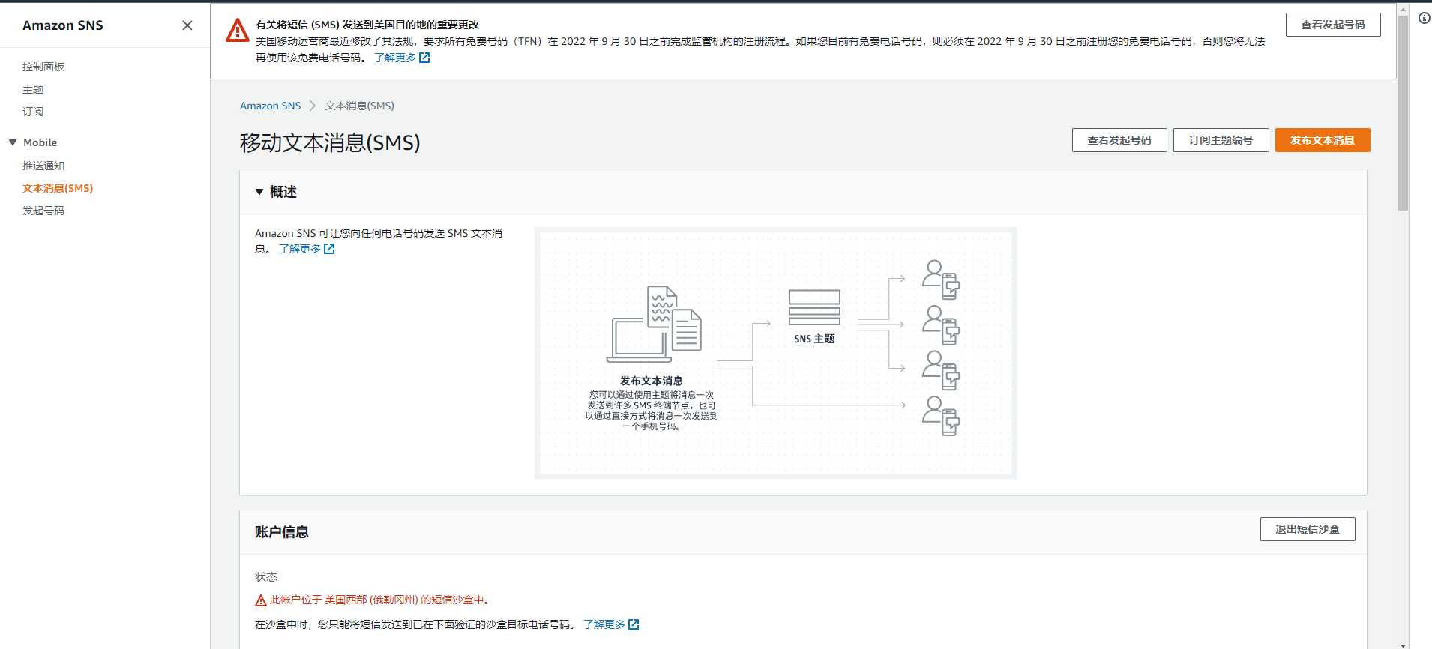Image resolution: width=1432 pixels, height=649 pixels.
Task: Click the external link icon in account info
Action: click(634, 624)
